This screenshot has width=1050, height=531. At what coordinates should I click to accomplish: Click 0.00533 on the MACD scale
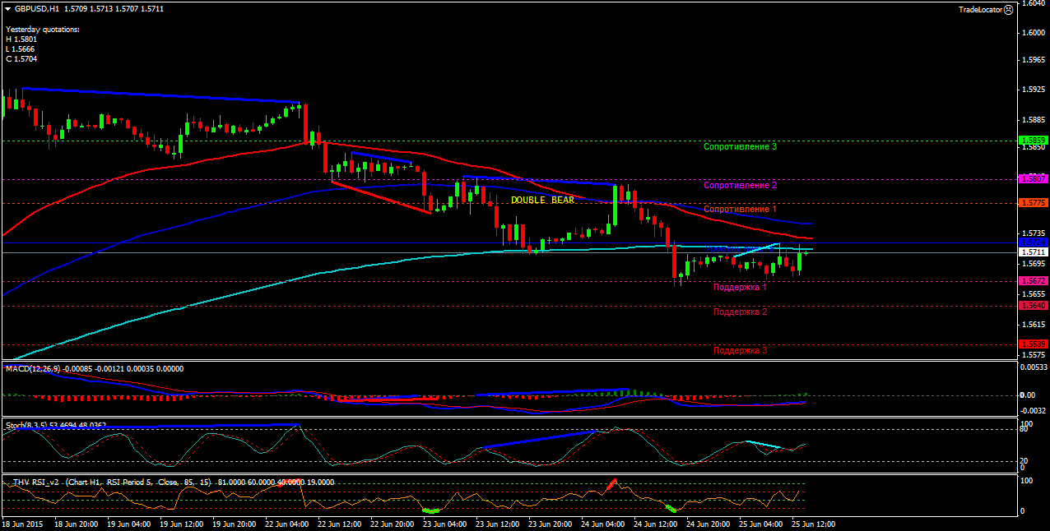(1033, 367)
